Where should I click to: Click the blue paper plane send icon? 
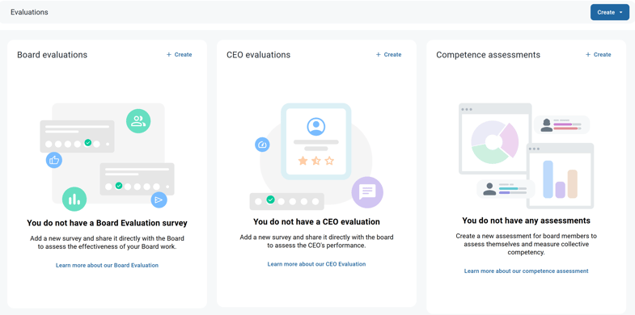pyautogui.click(x=159, y=199)
